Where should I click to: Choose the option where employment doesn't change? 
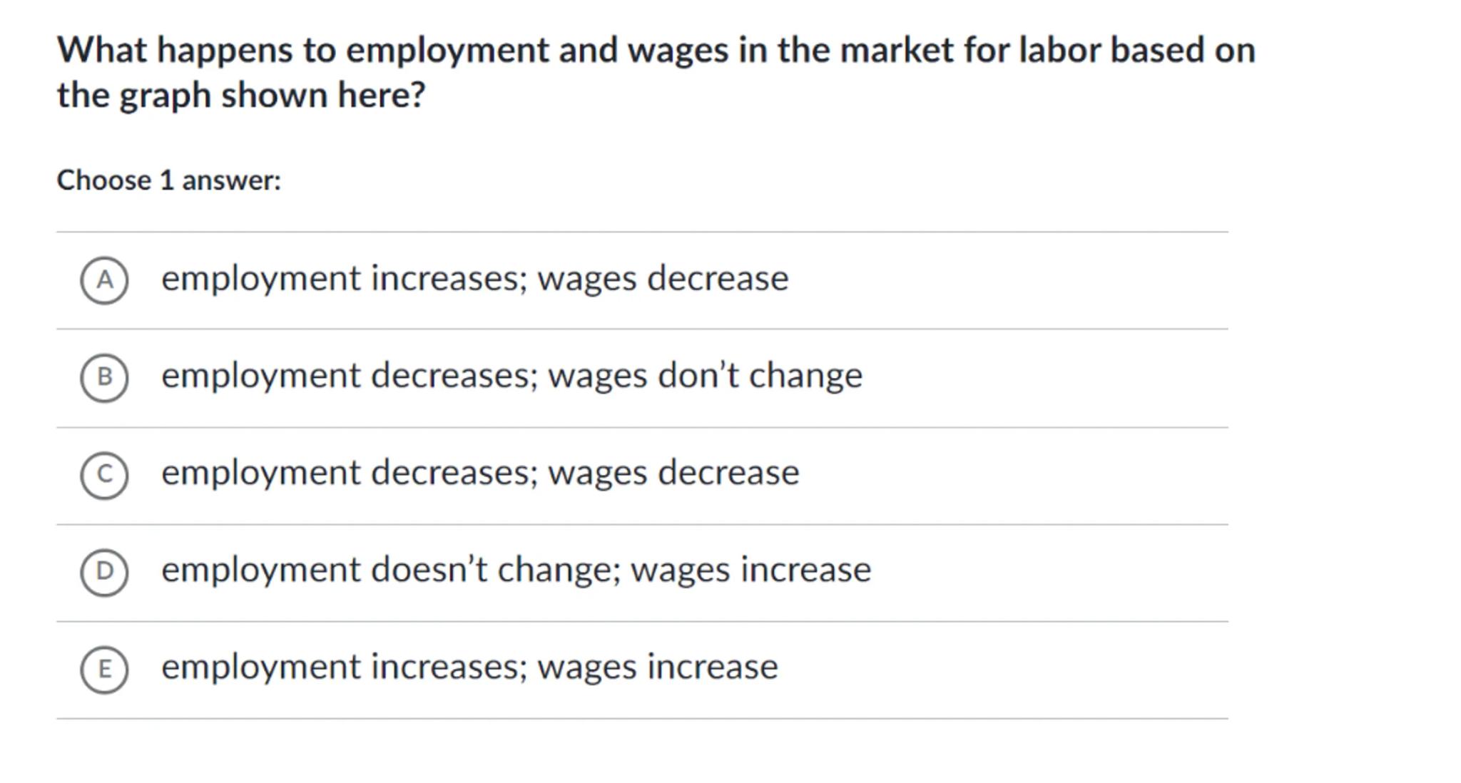tap(516, 570)
